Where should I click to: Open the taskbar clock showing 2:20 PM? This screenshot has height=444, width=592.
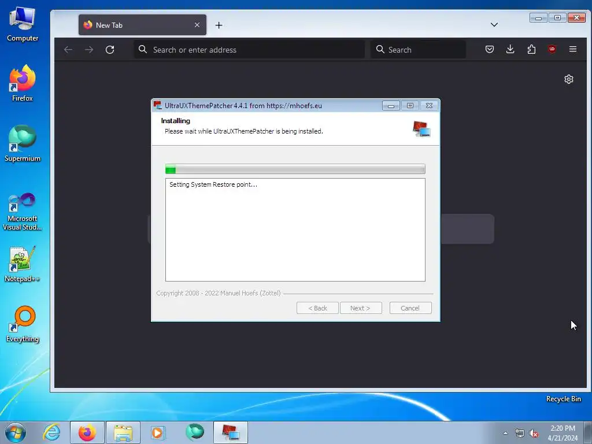click(x=563, y=433)
